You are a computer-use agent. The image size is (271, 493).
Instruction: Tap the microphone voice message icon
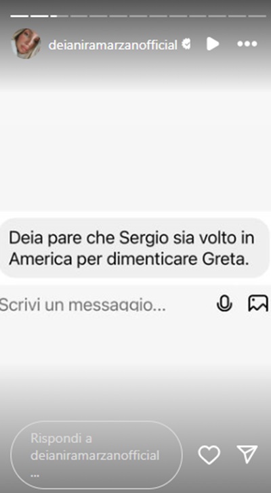(224, 303)
